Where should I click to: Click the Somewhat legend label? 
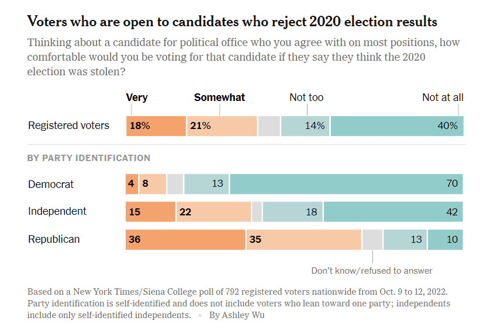coord(220,97)
